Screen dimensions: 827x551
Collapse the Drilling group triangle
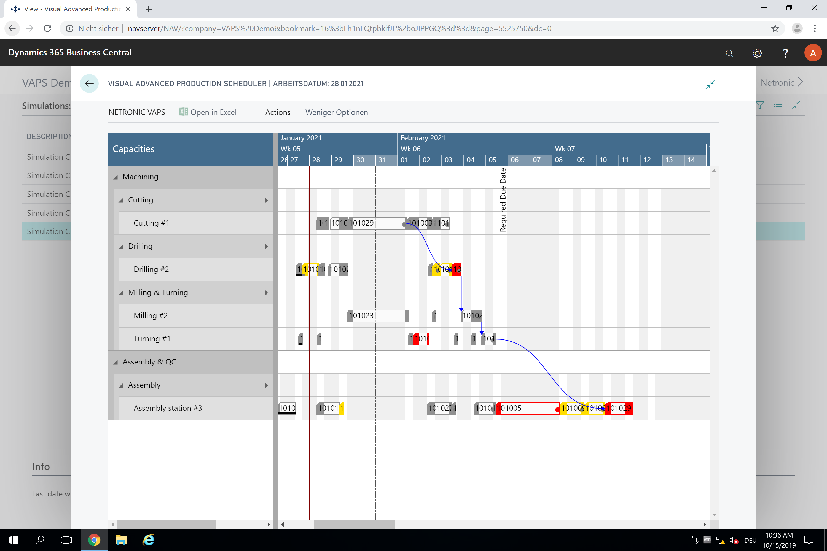121,247
